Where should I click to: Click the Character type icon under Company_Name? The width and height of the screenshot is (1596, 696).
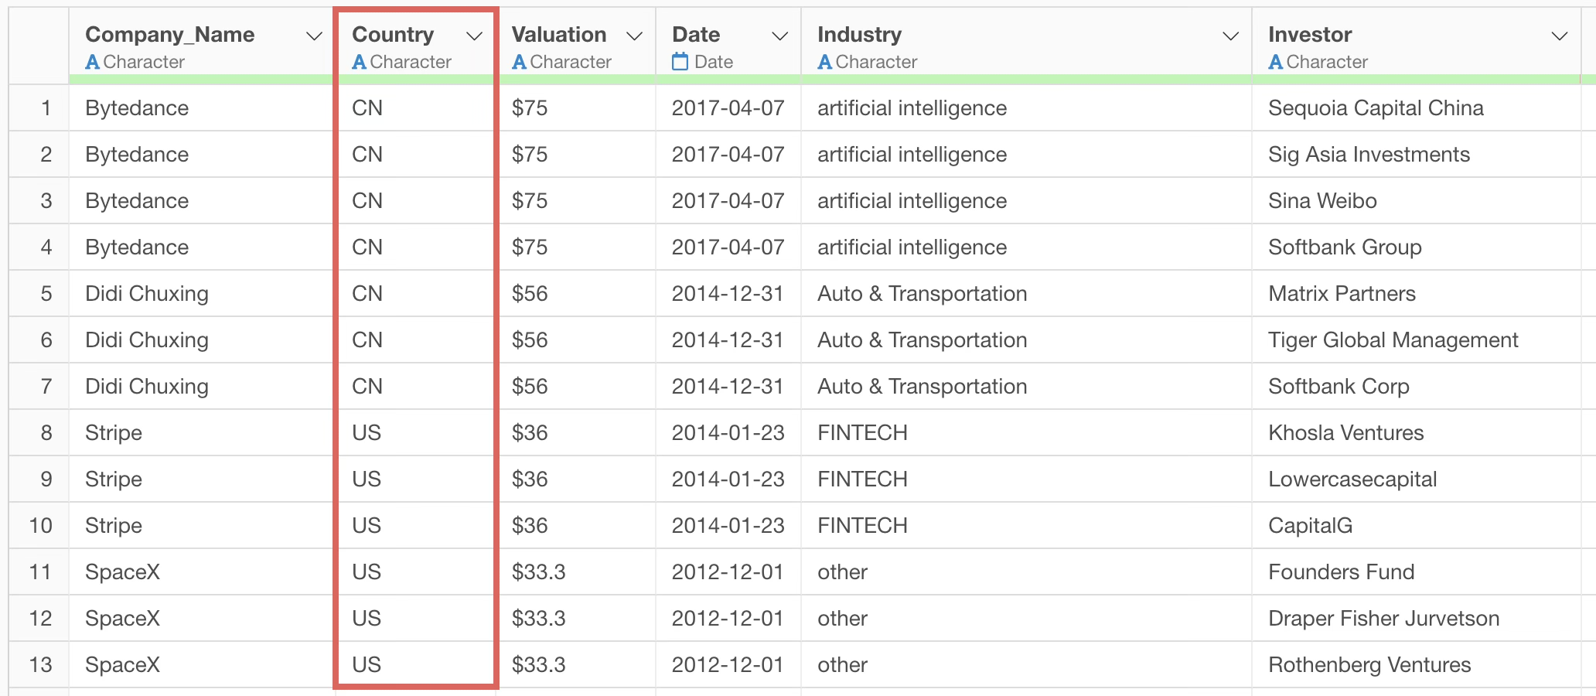92,62
